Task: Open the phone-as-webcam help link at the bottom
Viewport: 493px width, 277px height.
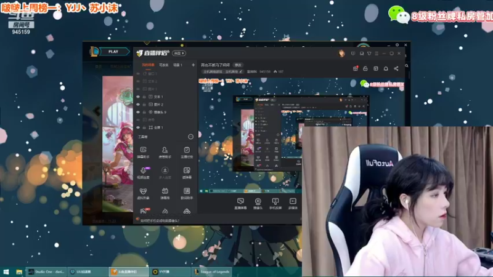Action: (x=160, y=220)
